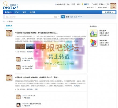Click 全站动态 in the breadcrumb
Image resolution: width=118 pixels, height=108 pixels.
click(x=10, y=21)
